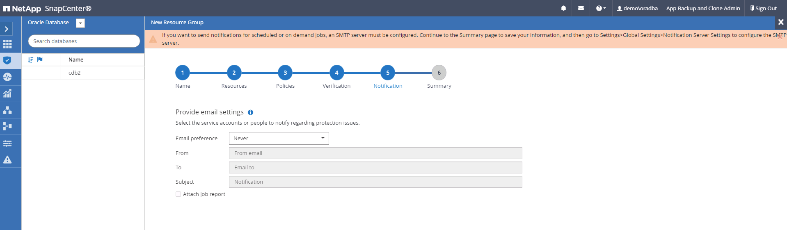This screenshot has height=230, width=787.
Task: Open the Email preference dropdown
Action: click(279, 139)
